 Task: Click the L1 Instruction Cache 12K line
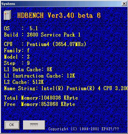click(x=40, y=76)
